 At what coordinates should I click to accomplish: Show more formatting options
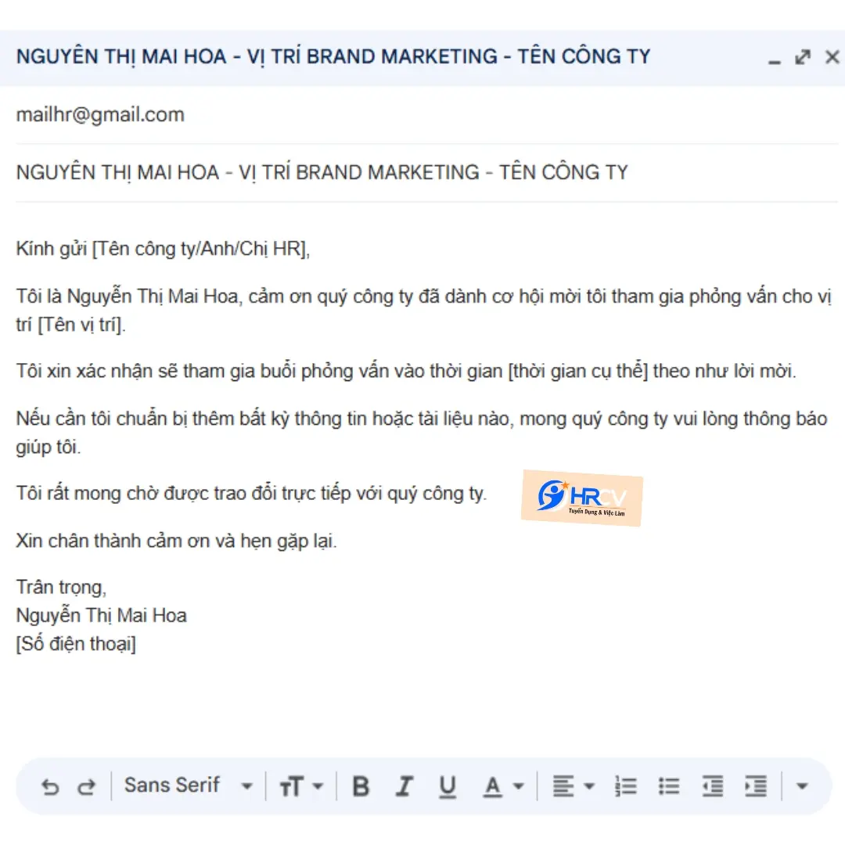click(x=802, y=787)
